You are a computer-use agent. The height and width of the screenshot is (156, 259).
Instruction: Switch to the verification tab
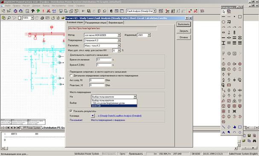[x=116, y=23]
